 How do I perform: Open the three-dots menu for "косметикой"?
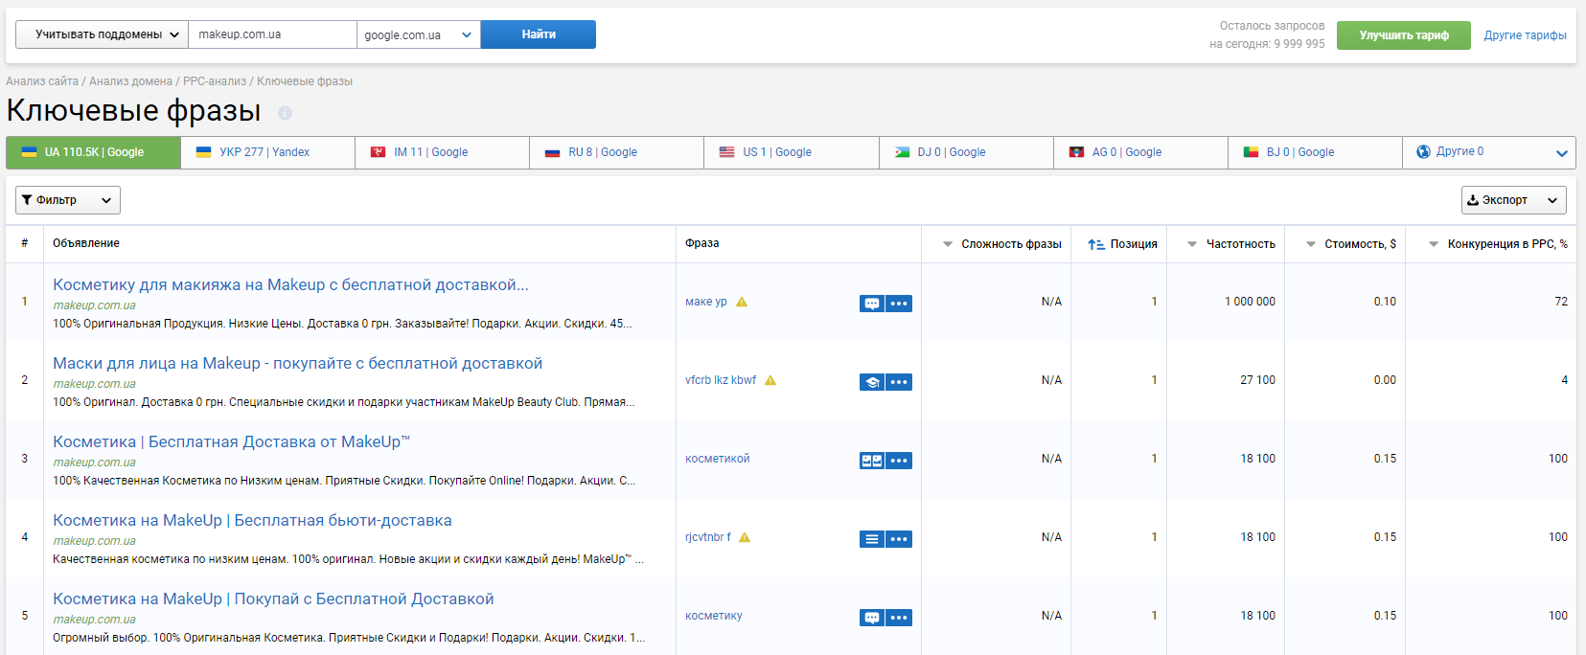tap(899, 461)
